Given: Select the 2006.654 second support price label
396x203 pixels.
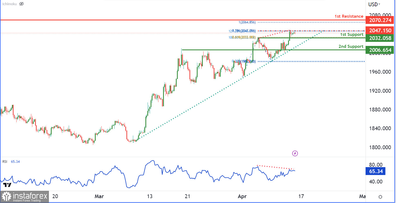Looking at the screenshot, I should 380,50.
